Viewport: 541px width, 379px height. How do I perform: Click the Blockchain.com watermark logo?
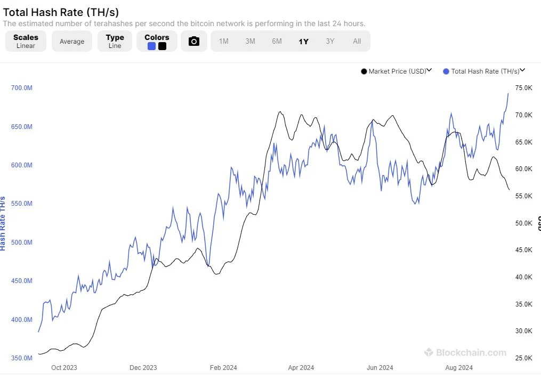pyautogui.click(x=429, y=352)
